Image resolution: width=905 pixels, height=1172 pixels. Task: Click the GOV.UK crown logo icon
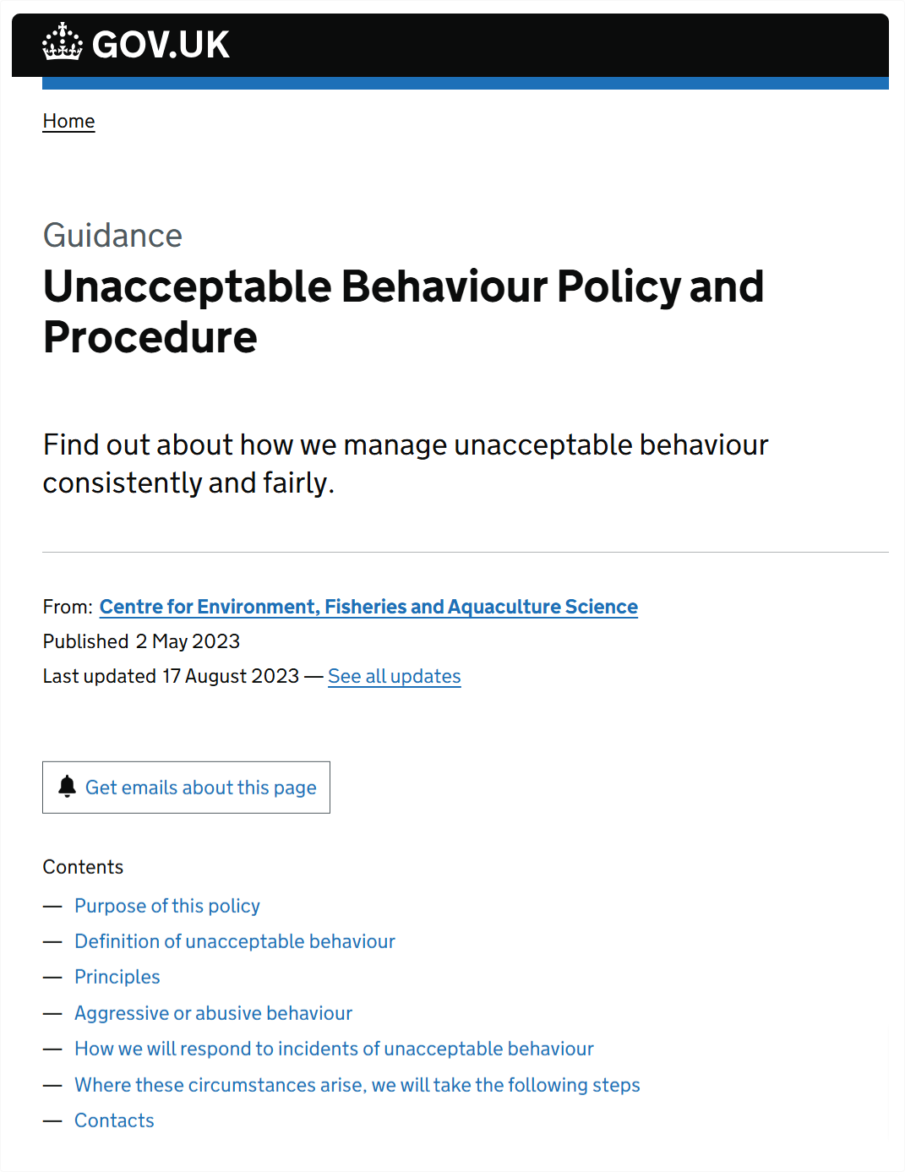coord(63,42)
